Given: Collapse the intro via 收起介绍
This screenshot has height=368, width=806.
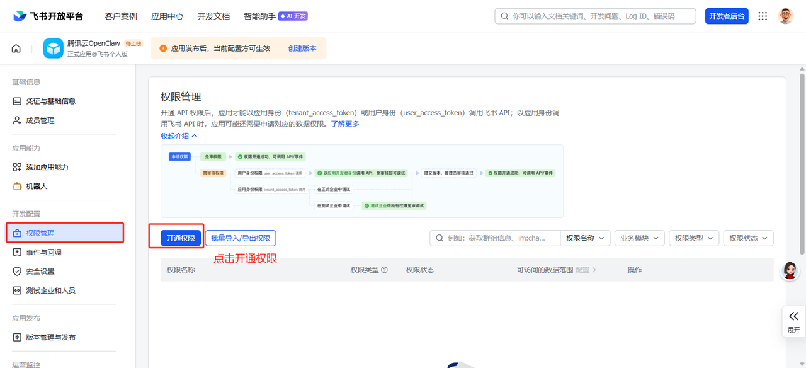Looking at the screenshot, I should pos(179,135).
